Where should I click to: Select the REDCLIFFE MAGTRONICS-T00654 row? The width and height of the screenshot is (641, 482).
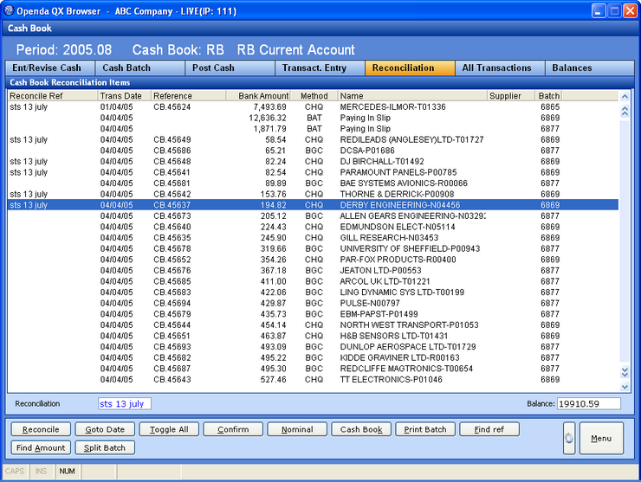pos(314,369)
